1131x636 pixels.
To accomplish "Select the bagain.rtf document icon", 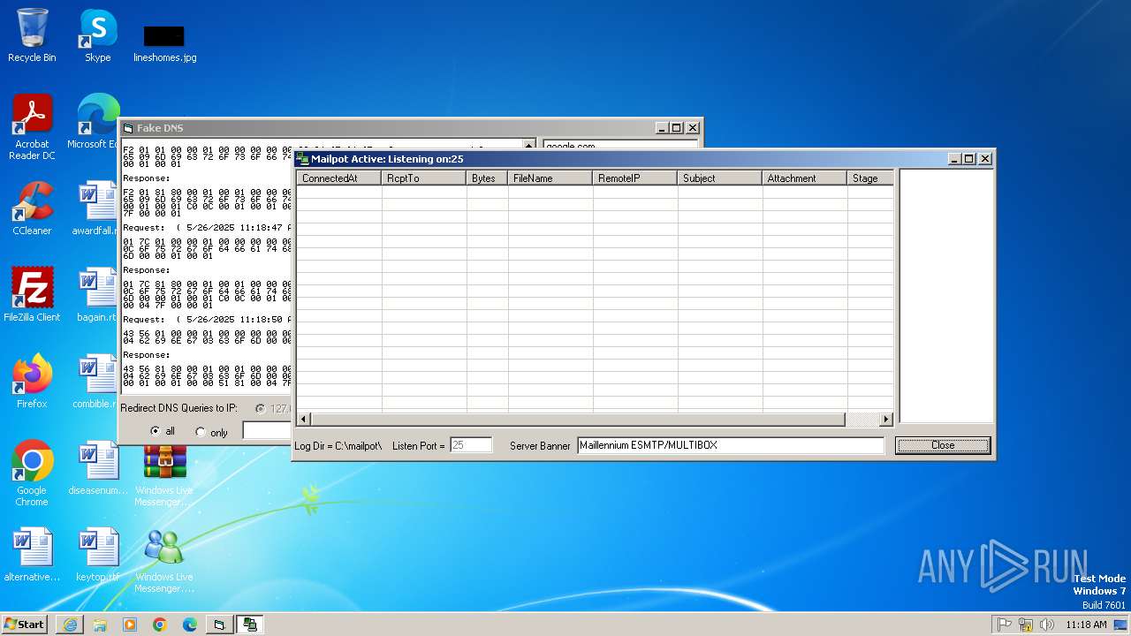I will pos(97,295).
